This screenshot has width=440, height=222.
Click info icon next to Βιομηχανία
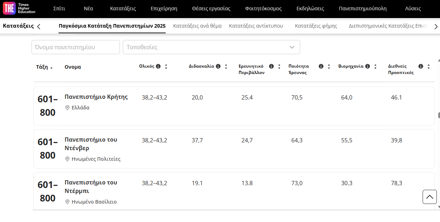[x=368, y=66]
